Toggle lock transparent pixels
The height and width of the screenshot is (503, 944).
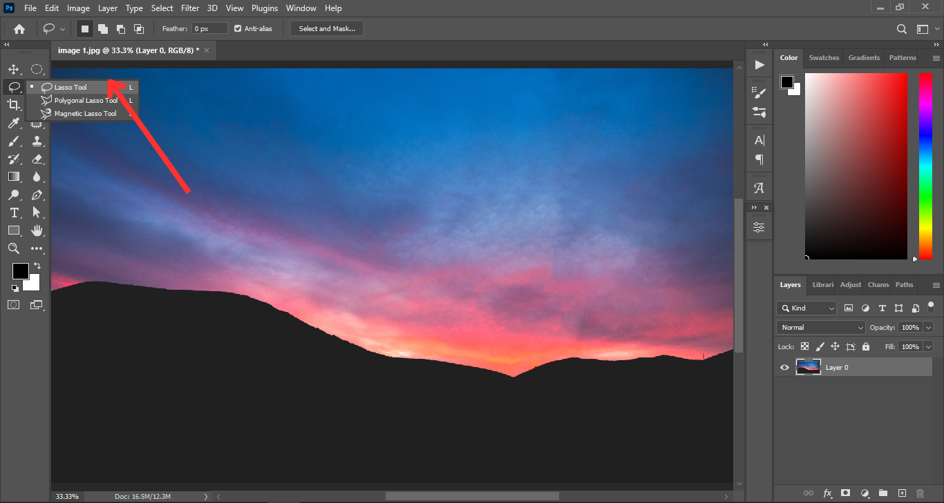pyautogui.click(x=805, y=346)
